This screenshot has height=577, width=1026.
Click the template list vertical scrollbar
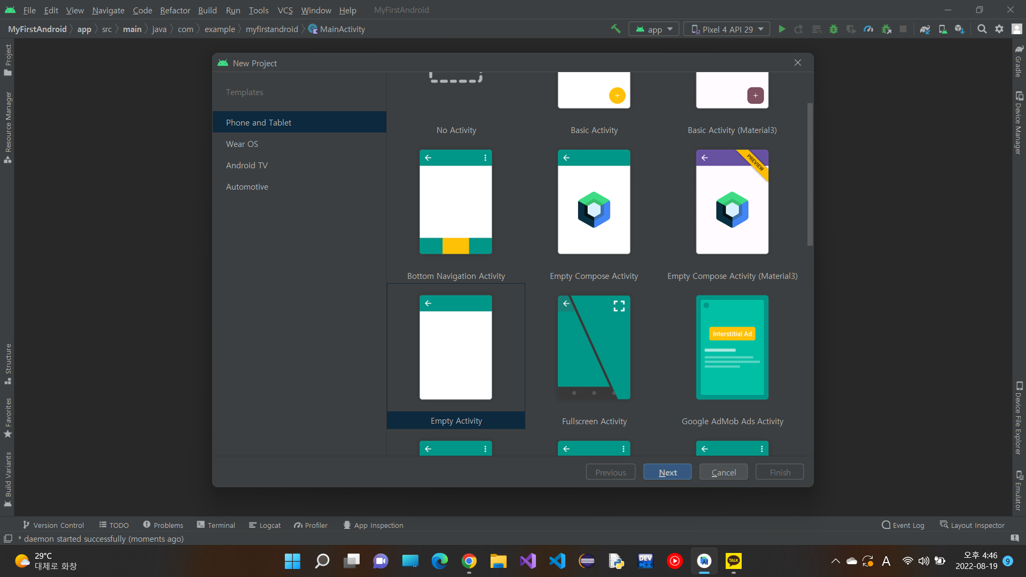(x=810, y=174)
